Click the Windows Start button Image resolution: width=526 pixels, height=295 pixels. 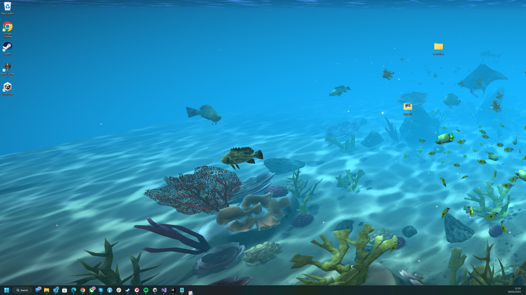(x=6, y=290)
